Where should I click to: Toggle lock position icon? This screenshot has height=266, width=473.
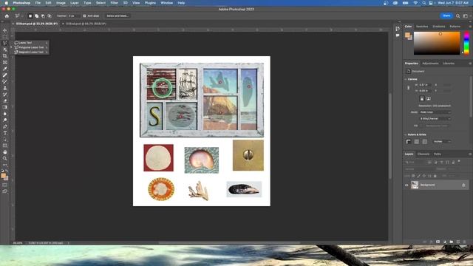[424, 176]
